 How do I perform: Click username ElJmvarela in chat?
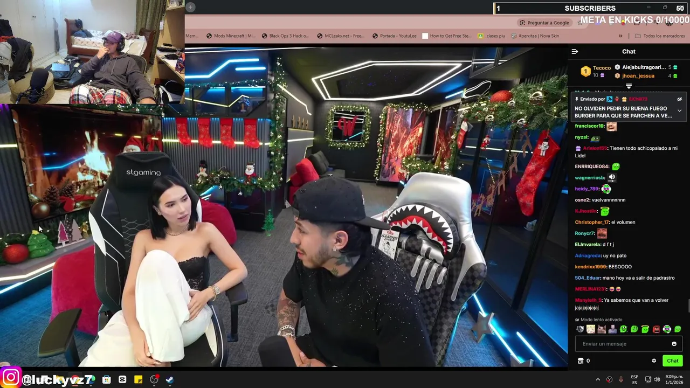[588, 245]
